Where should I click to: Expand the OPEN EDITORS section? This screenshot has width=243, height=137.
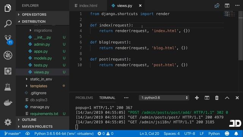(x=43, y=14)
